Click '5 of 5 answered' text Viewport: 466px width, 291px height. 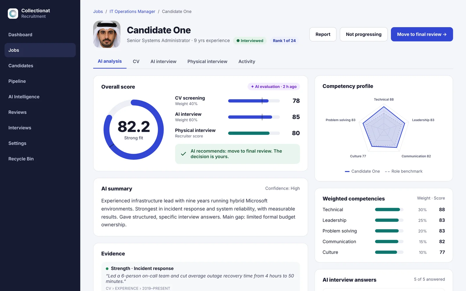430,279
